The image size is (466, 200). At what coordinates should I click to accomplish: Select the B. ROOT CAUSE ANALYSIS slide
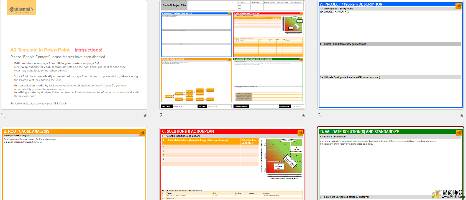click(74, 164)
